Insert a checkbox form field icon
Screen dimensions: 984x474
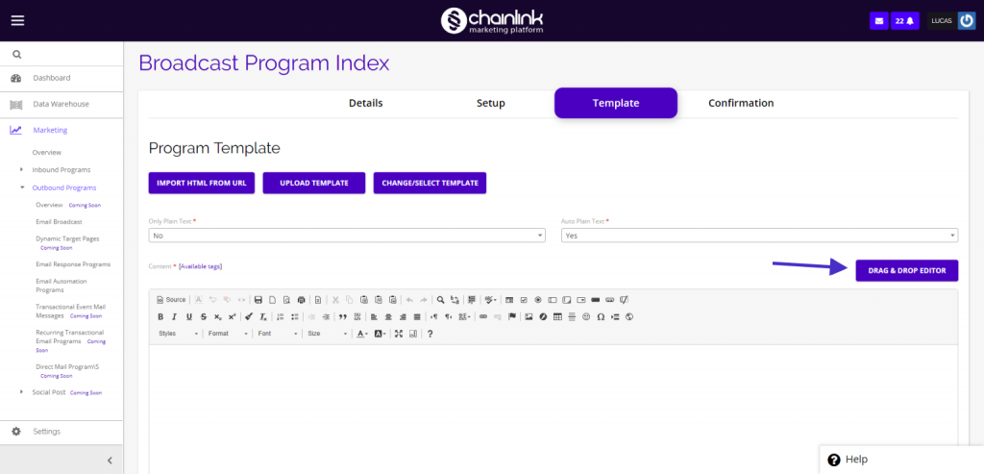pyautogui.click(x=524, y=299)
